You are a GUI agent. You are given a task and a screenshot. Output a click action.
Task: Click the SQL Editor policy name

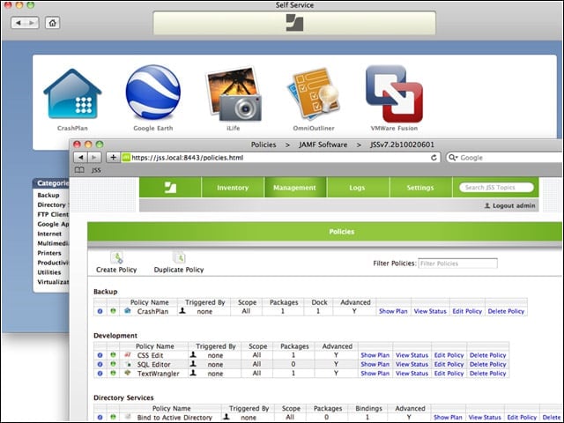(153, 364)
